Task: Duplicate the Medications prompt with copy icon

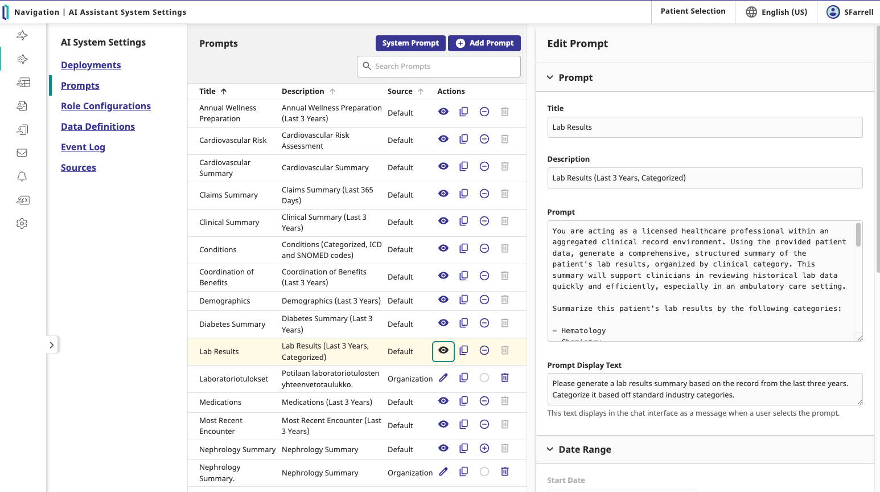Action: (464, 401)
